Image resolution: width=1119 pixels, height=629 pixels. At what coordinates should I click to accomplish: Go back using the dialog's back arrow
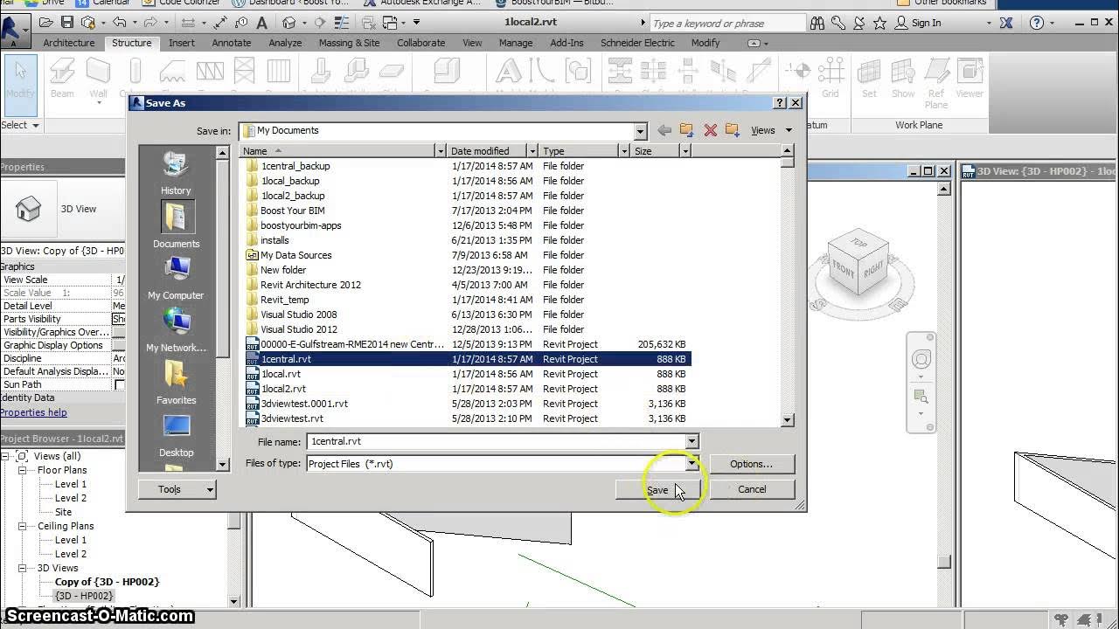coord(664,130)
